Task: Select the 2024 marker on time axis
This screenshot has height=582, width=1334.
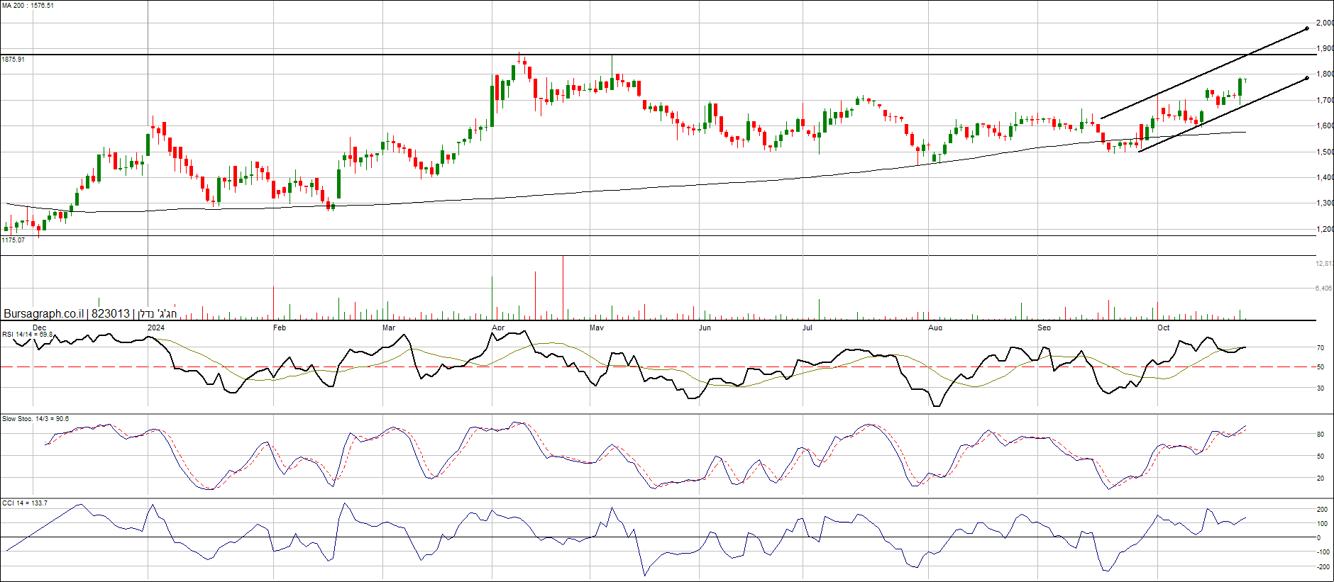Action: tap(155, 328)
